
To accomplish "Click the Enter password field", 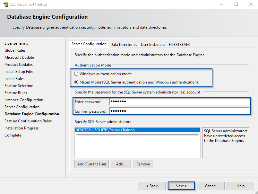I will (179, 102).
